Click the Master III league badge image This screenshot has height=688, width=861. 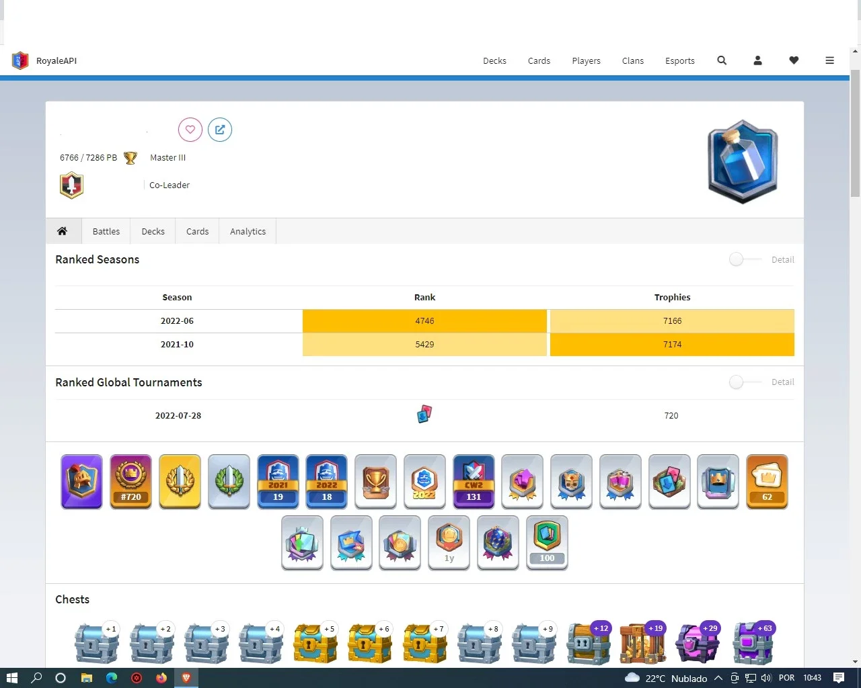[x=743, y=162]
